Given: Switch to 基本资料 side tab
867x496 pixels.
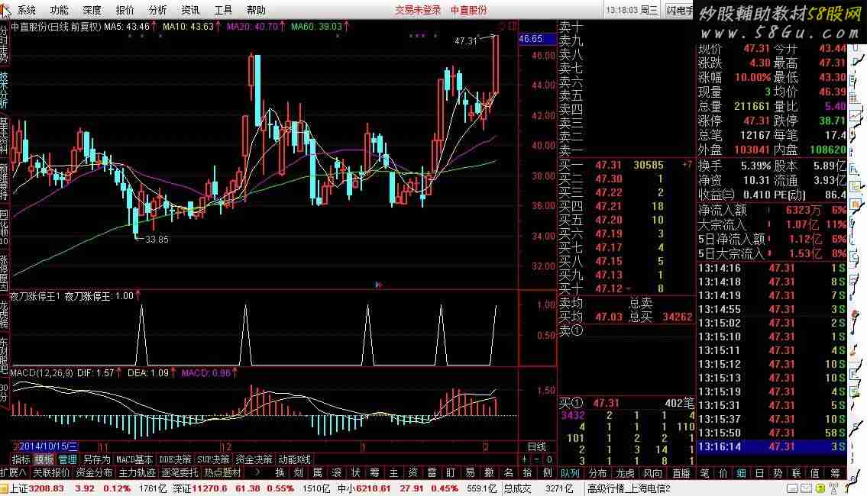Looking at the screenshot, I should pyautogui.click(x=5, y=136).
